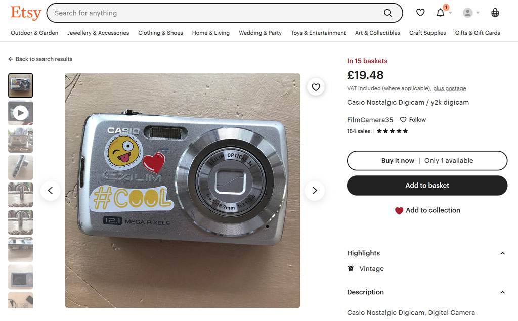
Task: Click the five-star seller rating
Action: (392, 131)
